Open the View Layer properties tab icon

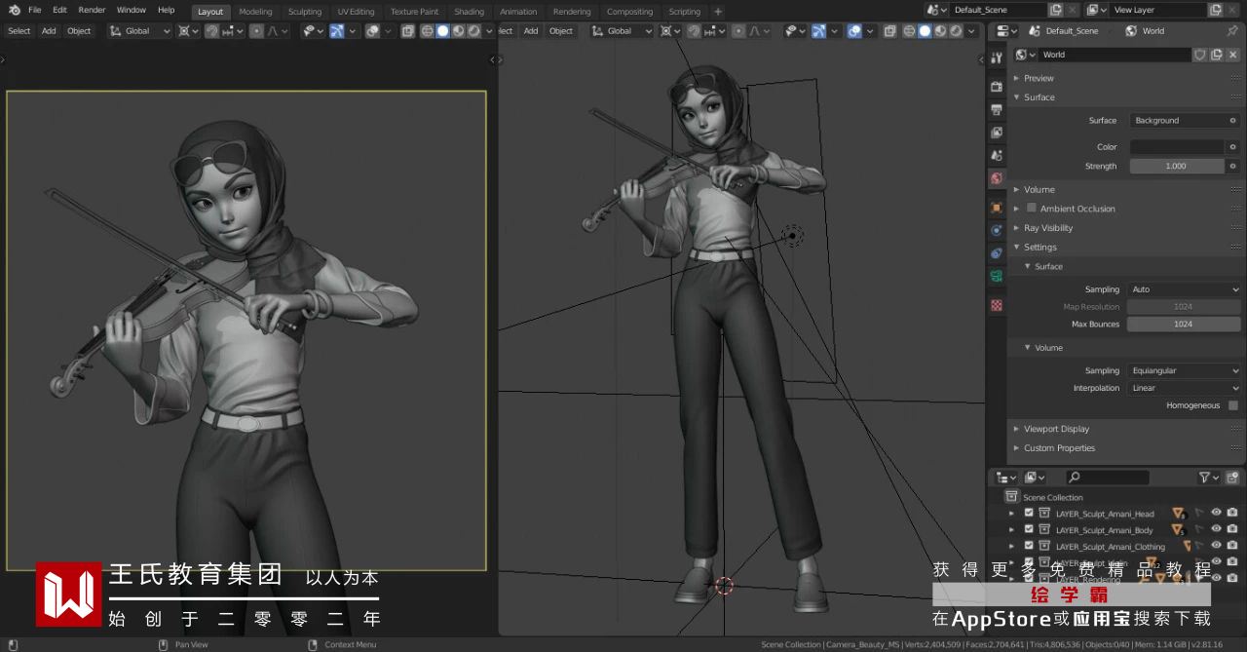click(x=997, y=133)
